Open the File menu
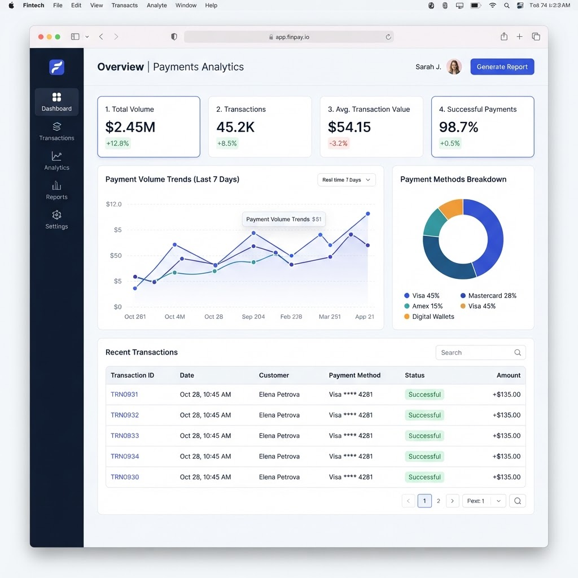578x578 pixels. 58,5
